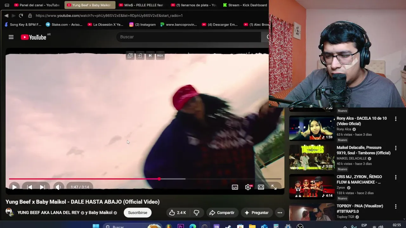
Task: Play the video with the play button
Action: click(14, 187)
